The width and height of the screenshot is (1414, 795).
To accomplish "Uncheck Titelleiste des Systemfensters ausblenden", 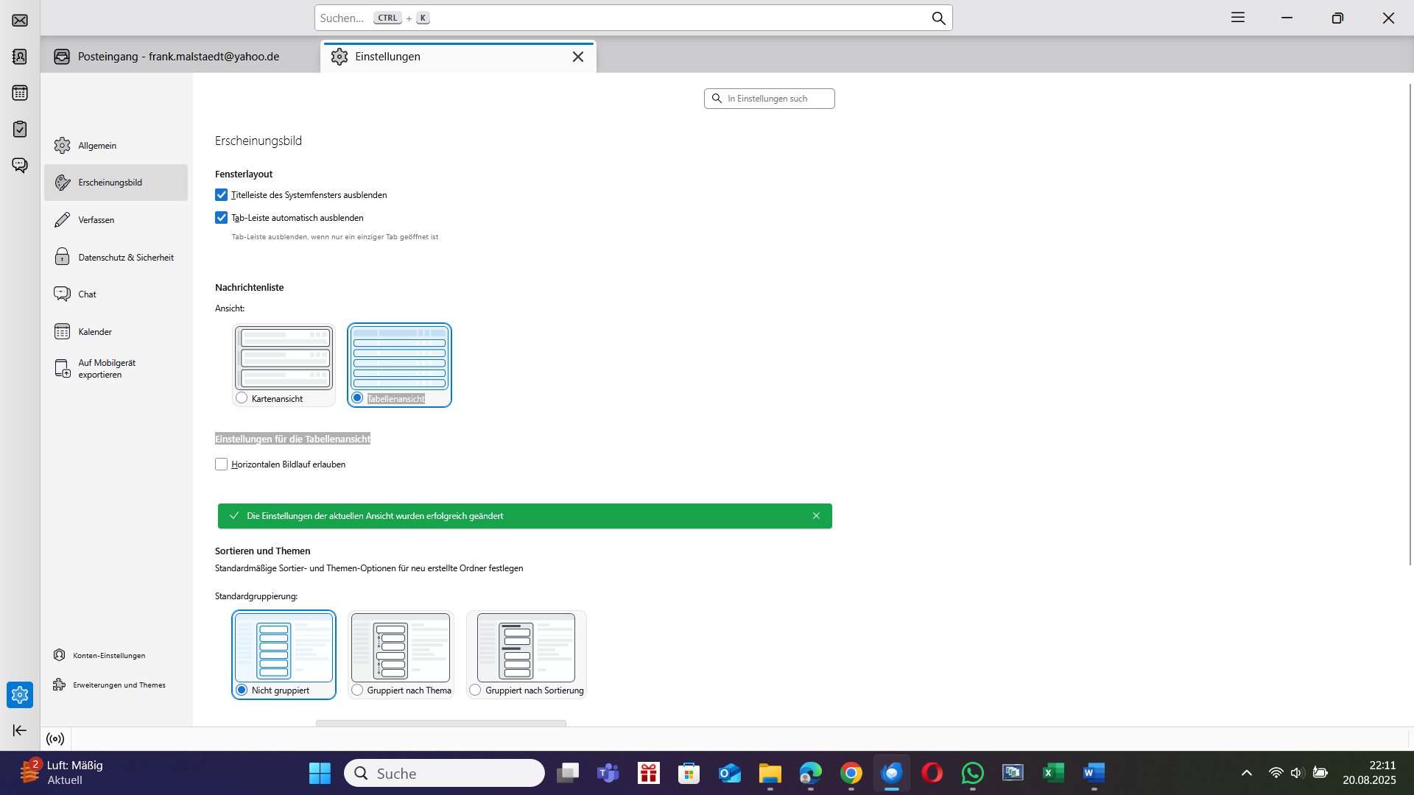I will click(x=221, y=195).
